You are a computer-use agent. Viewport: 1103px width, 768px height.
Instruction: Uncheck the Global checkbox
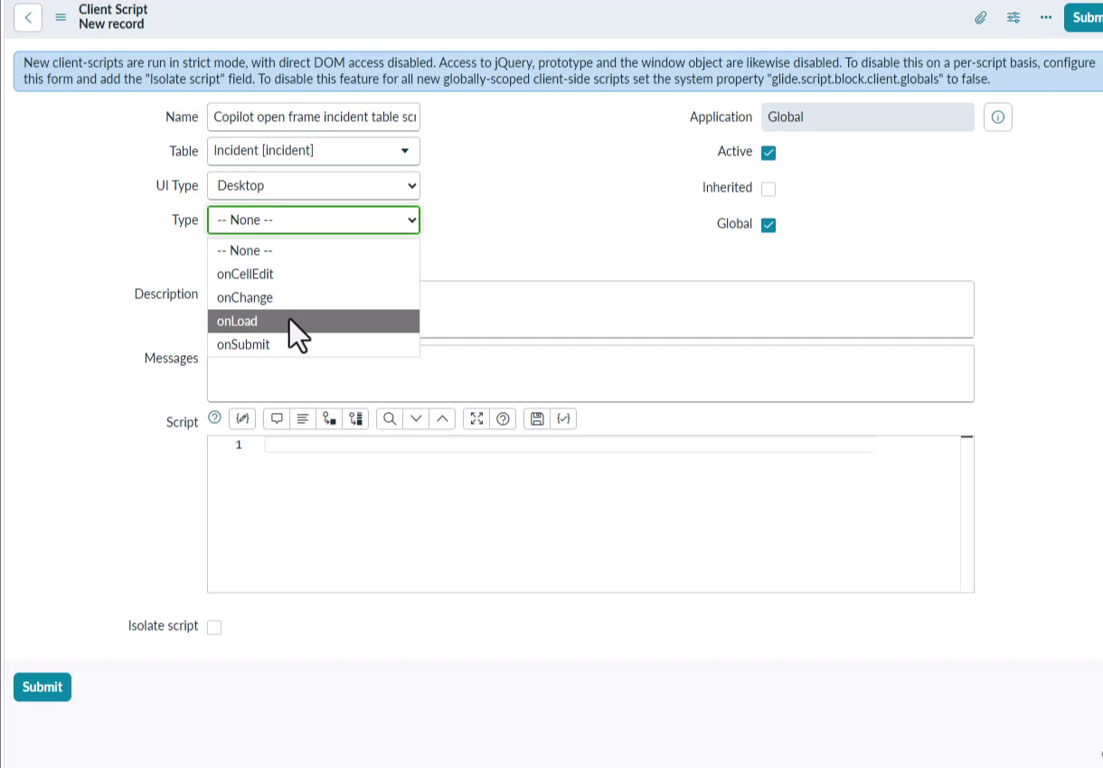point(768,225)
